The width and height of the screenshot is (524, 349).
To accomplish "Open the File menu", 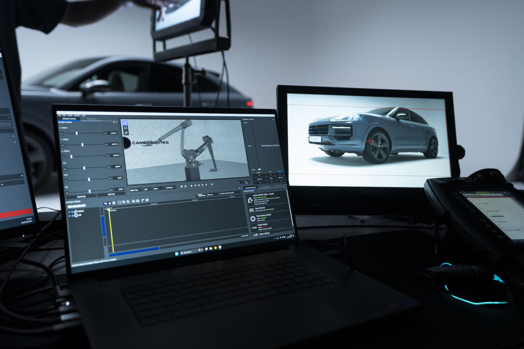I will point(59,116).
